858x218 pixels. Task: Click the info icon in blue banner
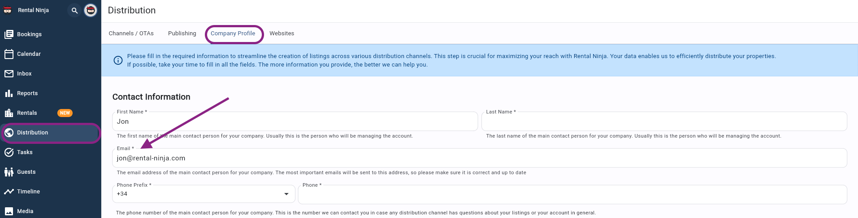118,60
